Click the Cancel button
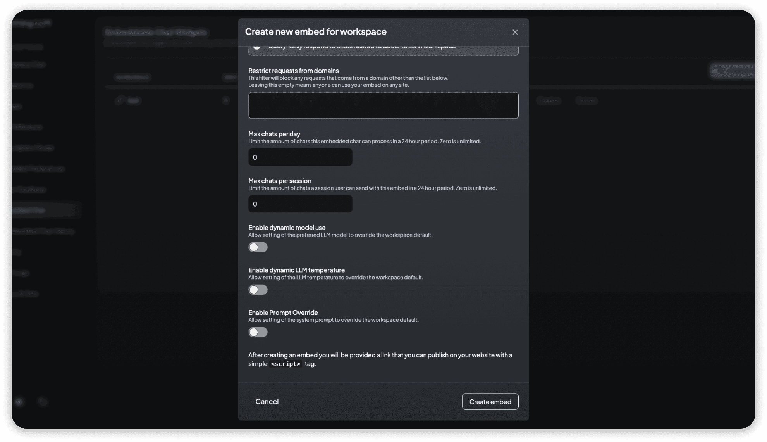767x442 pixels. [x=266, y=401]
